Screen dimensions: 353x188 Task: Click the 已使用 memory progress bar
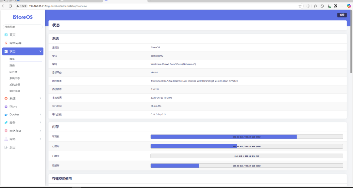pyautogui.click(x=247, y=146)
